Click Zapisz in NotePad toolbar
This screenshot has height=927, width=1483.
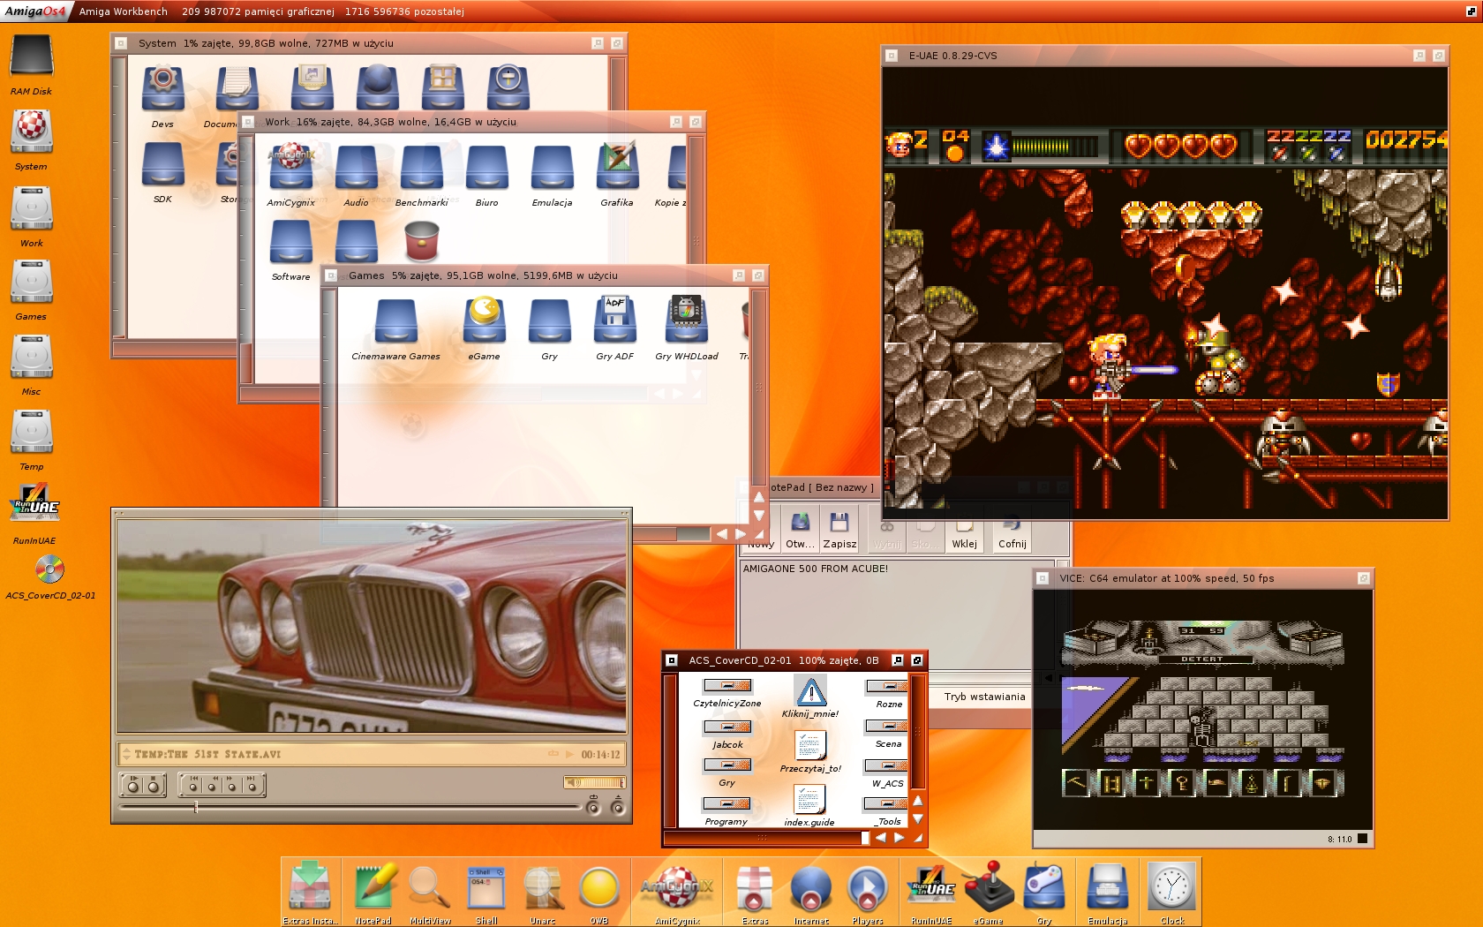pos(839,530)
